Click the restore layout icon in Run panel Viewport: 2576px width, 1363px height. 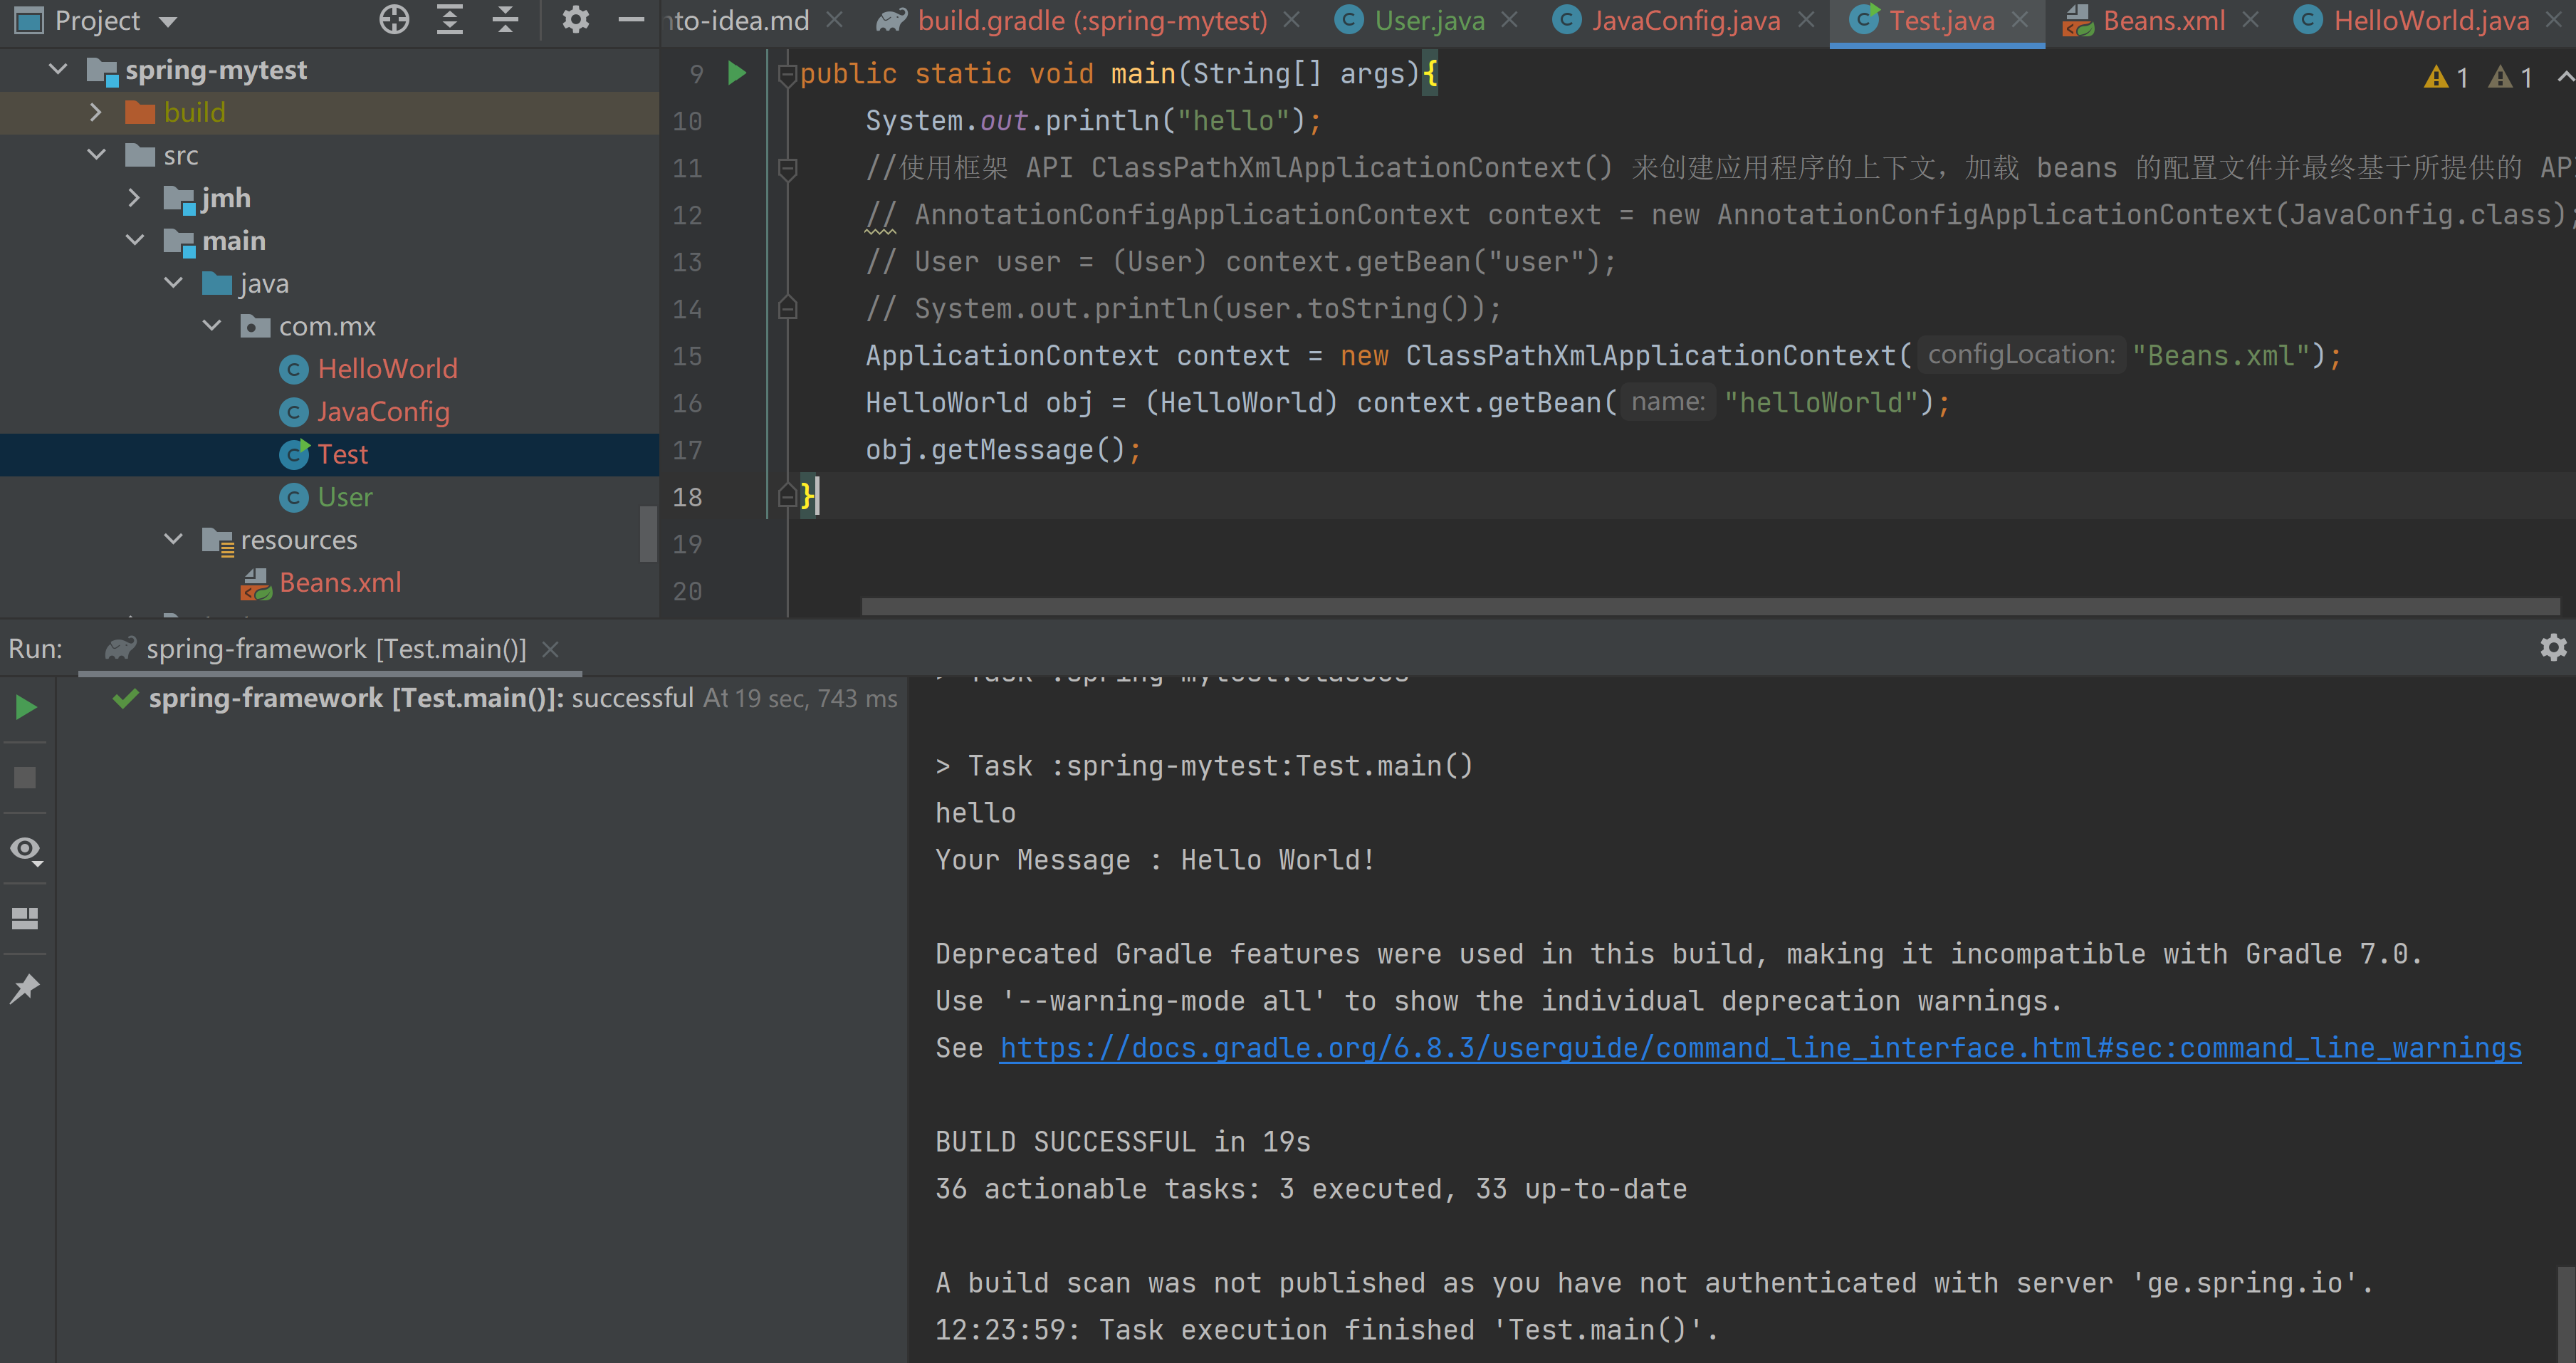25,918
